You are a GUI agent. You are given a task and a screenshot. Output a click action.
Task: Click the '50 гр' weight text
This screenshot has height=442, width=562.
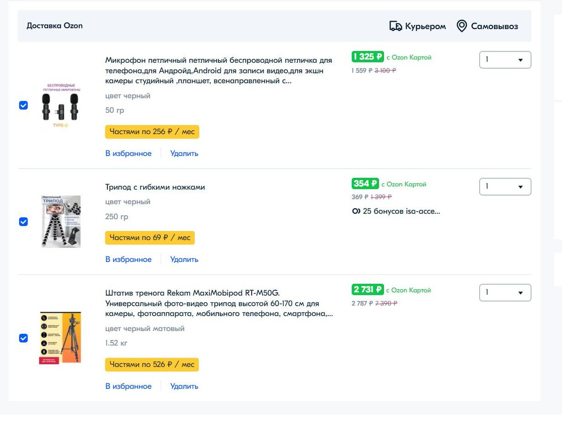tap(115, 110)
